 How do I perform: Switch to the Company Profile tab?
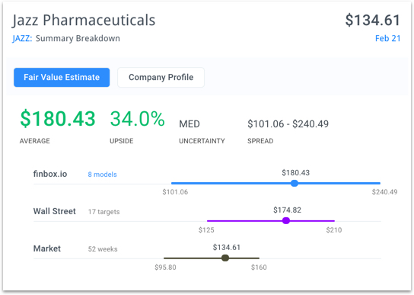pos(161,77)
